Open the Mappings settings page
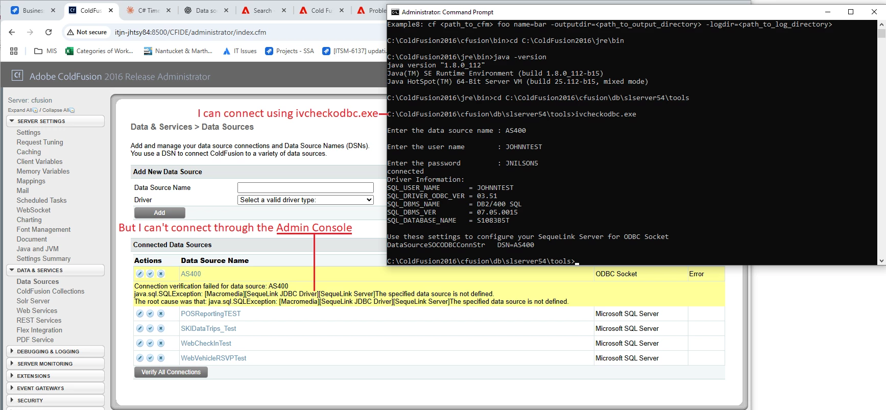This screenshot has height=410, width=886. (x=31, y=181)
